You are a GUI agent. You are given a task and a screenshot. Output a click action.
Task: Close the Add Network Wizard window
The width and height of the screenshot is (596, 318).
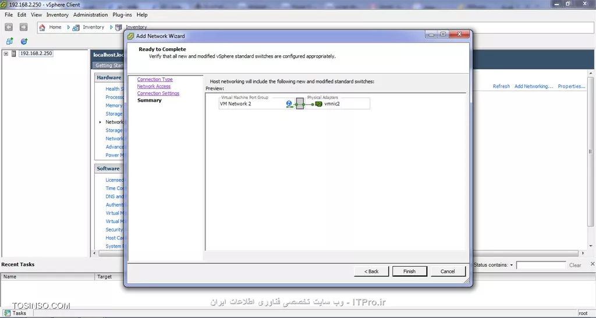(x=459, y=34)
